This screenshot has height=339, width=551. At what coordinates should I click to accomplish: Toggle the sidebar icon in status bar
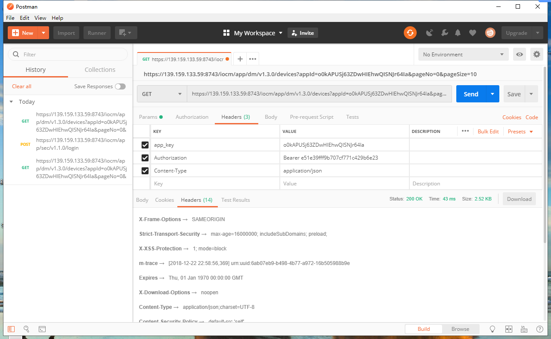point(11,329)
